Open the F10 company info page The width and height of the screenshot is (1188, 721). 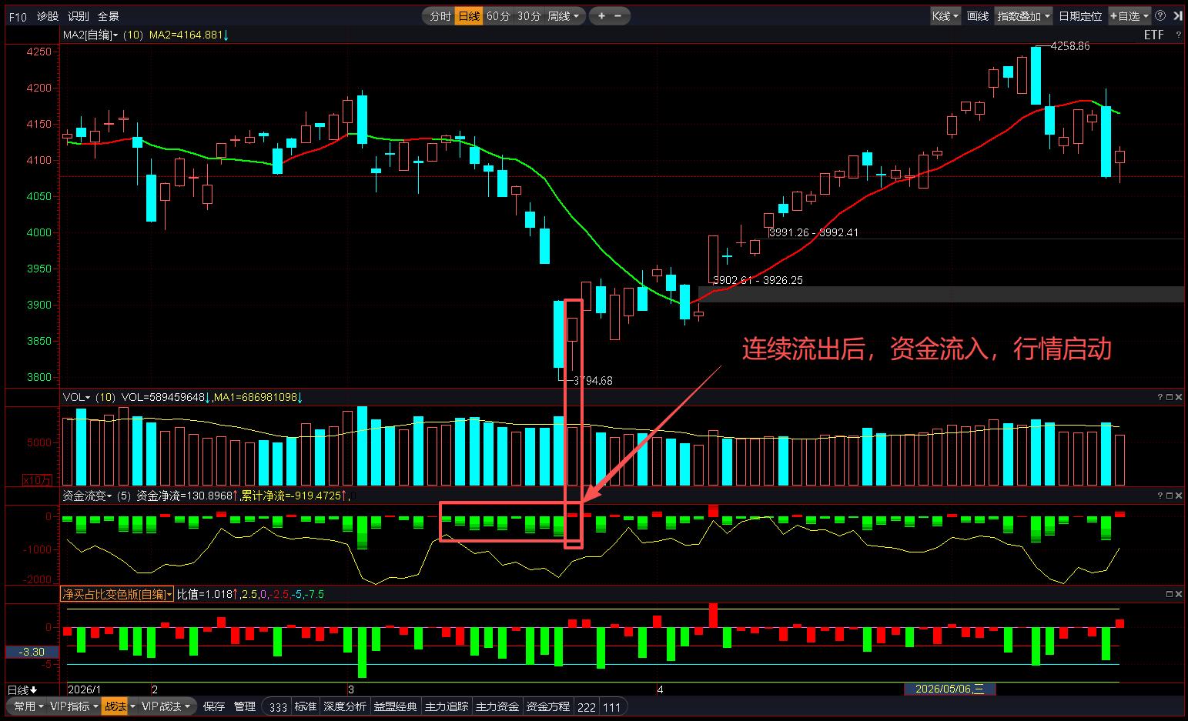pyautogui.click(x=18, y=16)
